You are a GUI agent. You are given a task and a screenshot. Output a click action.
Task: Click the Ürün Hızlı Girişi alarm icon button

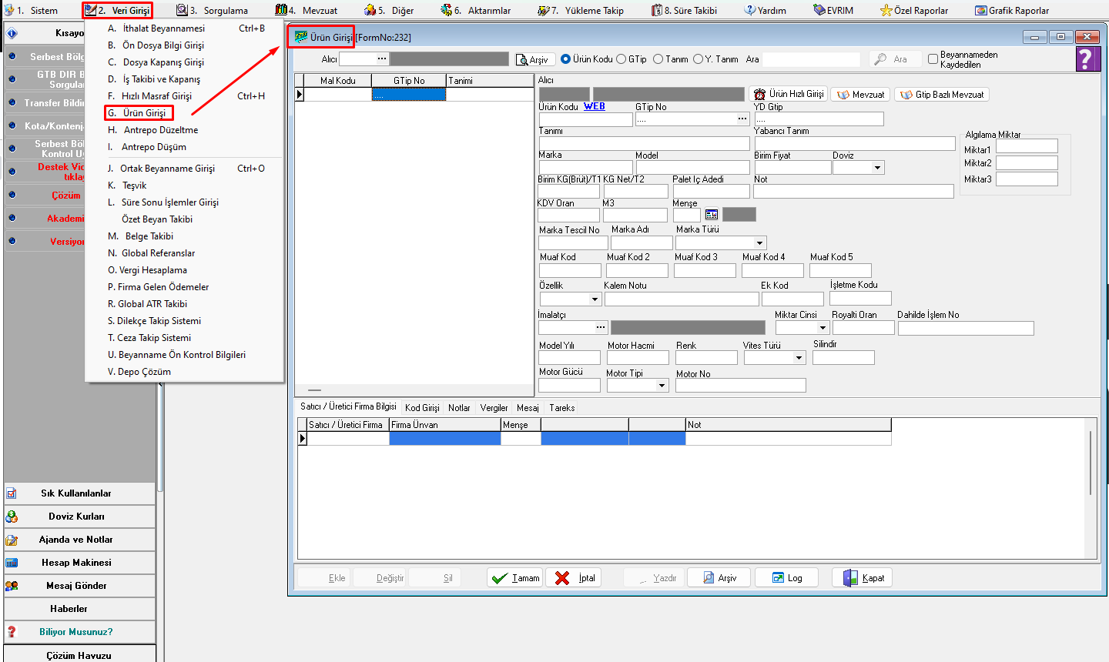[x=788, y=94]
